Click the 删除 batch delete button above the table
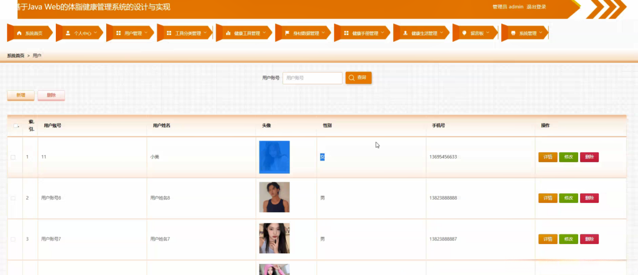Screen dimensions: 638x275 (51, 95)
